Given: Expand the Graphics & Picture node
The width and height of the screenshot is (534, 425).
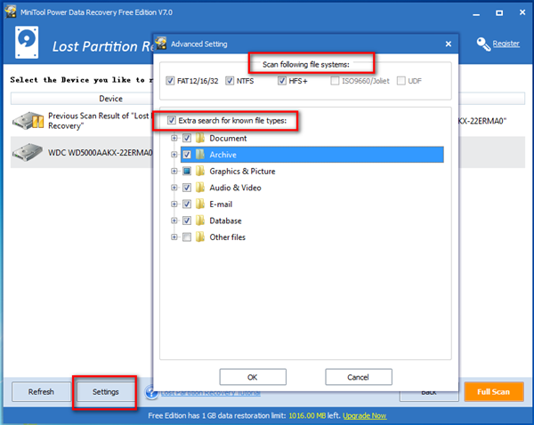Looking at the screenshot, I should point(174,171).
